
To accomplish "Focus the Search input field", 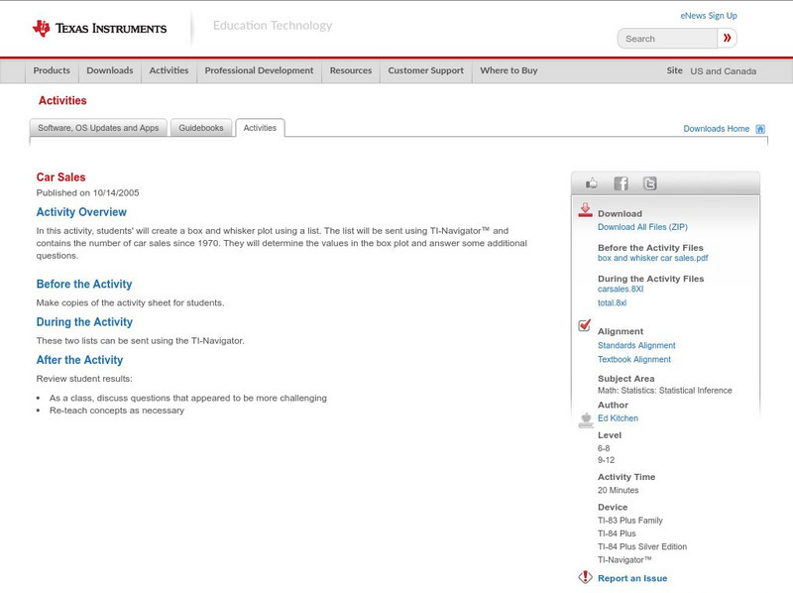I will pyautogui.click(x=668, y=39).
